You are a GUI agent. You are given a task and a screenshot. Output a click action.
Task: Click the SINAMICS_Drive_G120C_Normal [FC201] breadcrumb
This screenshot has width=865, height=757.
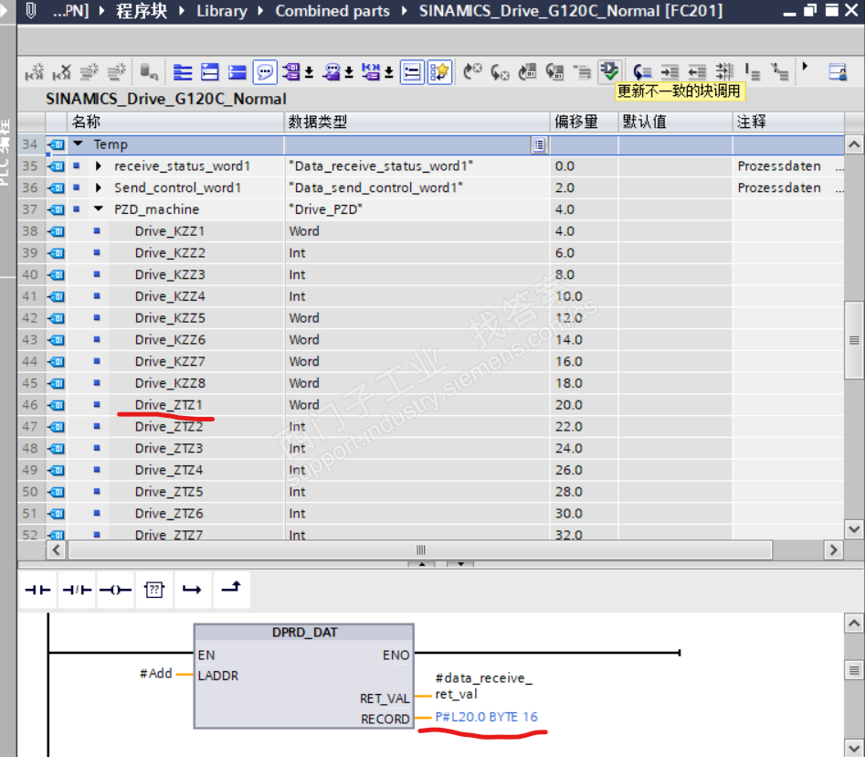(x=570, y=10)
